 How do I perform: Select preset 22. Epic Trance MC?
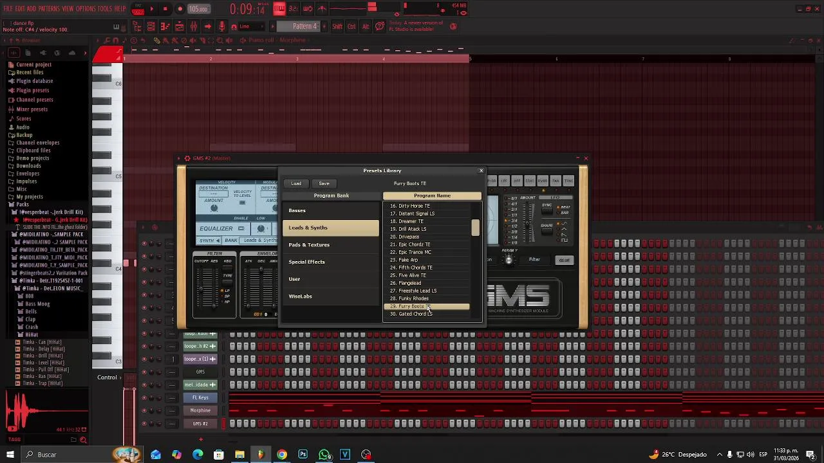pyautogui.click(x=426, y=252)
